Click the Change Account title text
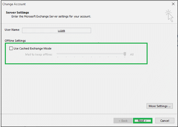Viewport: 178px width, 127px height. [14, 4]
